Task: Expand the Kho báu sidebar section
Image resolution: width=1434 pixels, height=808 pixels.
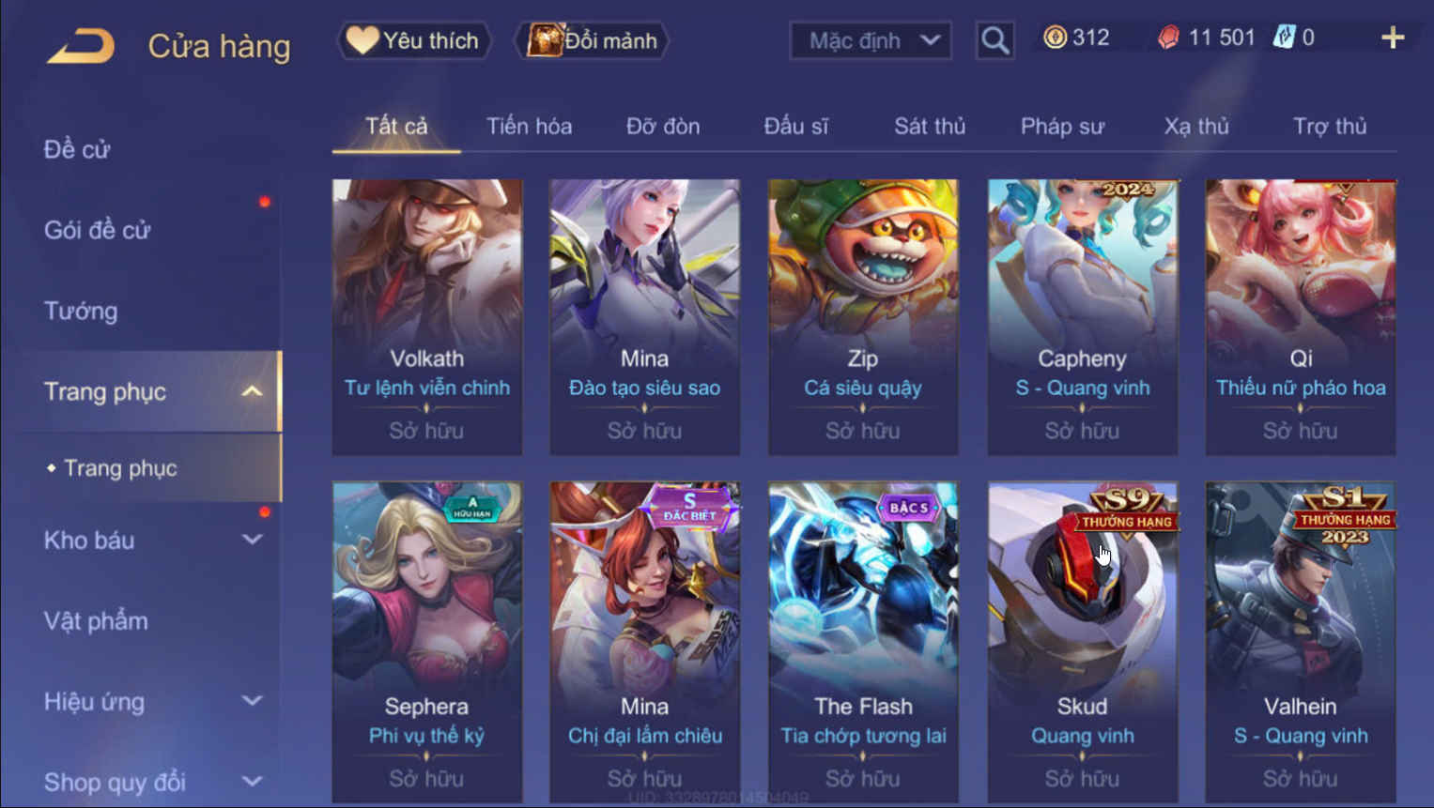Action: (x=252, y=540)
